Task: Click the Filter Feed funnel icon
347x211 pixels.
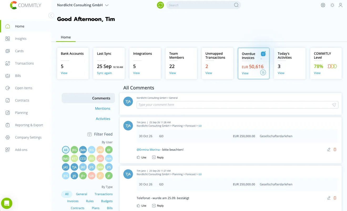Action: point(89,134)
